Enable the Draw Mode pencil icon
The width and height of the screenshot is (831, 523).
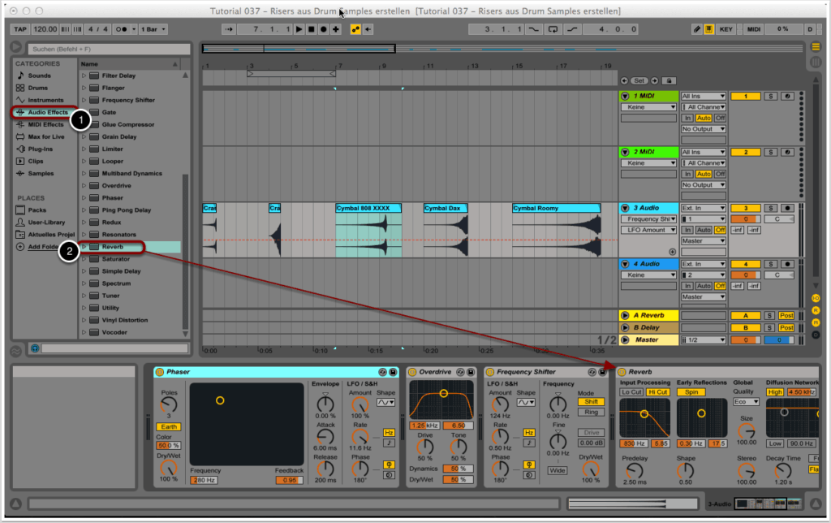(698, 28)
